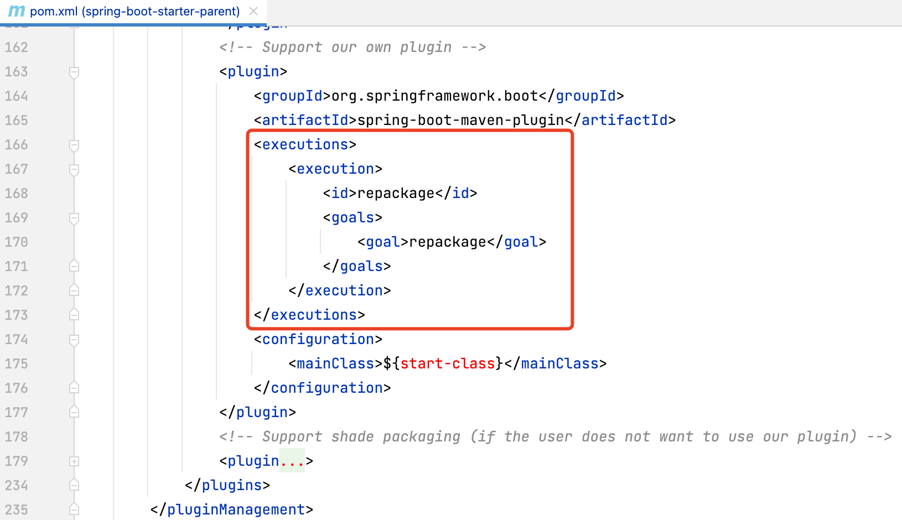Click the fold end marker on line 176
This screenshot has height=520, width=902.
pos(74,388)
